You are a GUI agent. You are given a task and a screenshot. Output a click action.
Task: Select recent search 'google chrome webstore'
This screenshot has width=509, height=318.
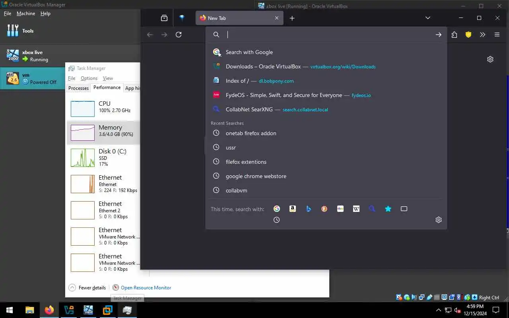[x=326, y=176]
